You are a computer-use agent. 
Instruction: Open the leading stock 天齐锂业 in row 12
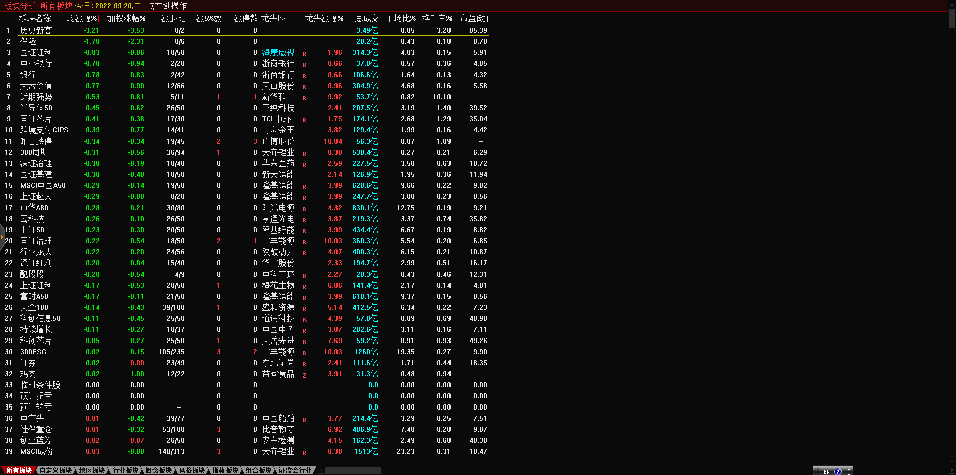(278, 152)
